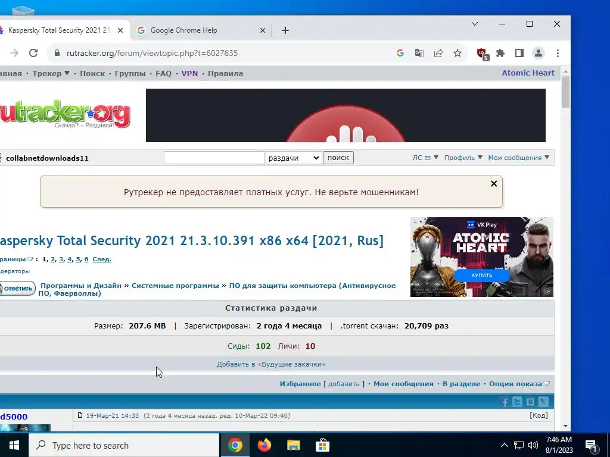Launch Firefox from the taskbar
Image resolution: width=610 pixels, height=457 pixels.
tap(264, 445)
